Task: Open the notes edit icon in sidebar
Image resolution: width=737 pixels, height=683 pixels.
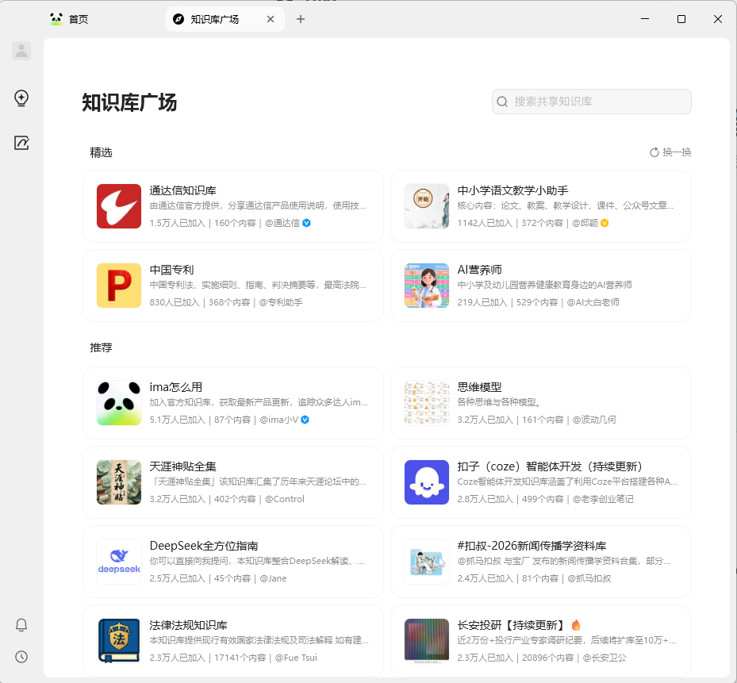Action: tap(21, 143)
